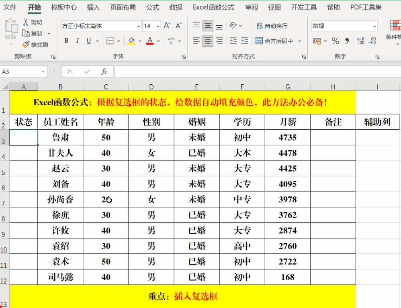The image size is (401, 308).
Task: Expand the Name Box dropdown arrow
Action: [x=43, y=71]
